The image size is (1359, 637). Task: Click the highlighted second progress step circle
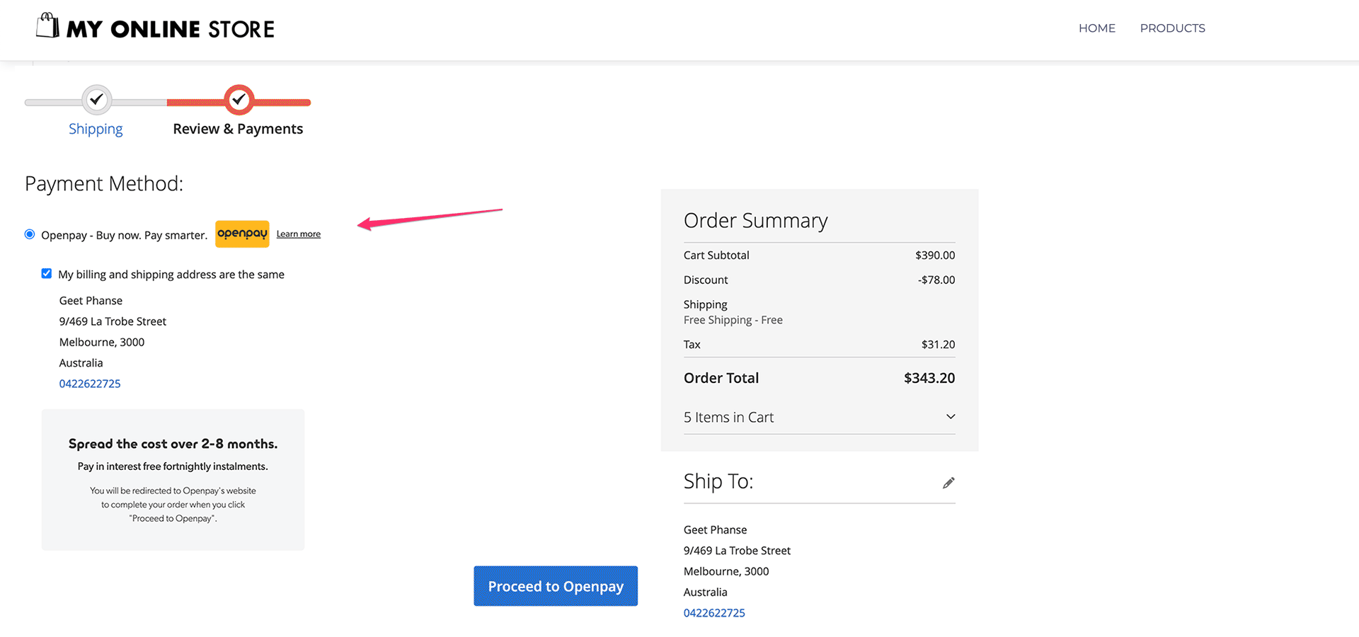click(239, 101)
